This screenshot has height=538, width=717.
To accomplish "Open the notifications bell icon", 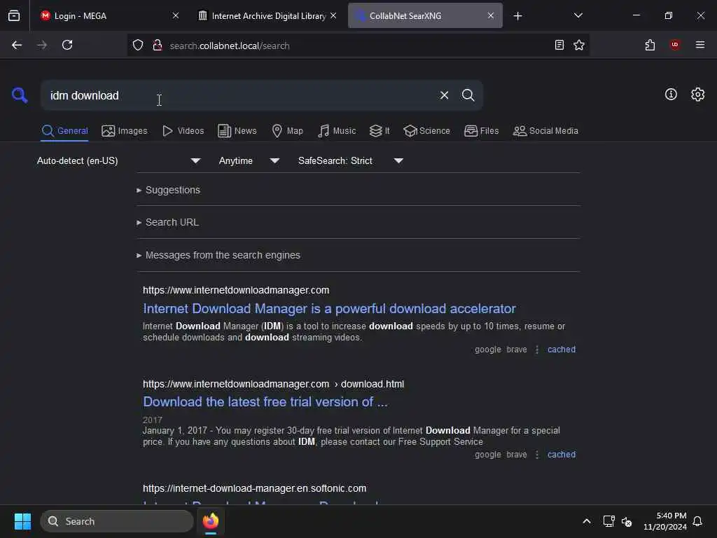I will click(697, 521).
